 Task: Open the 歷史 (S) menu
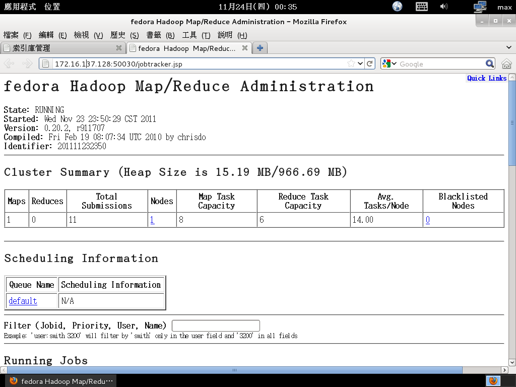click(124, 35)
